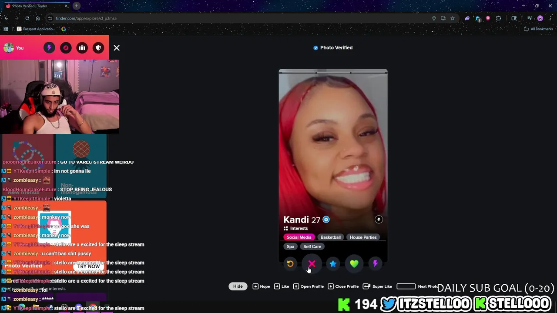557x313 pixels.
Task: Open your profile via the You avatar
Action: point(9,48)
